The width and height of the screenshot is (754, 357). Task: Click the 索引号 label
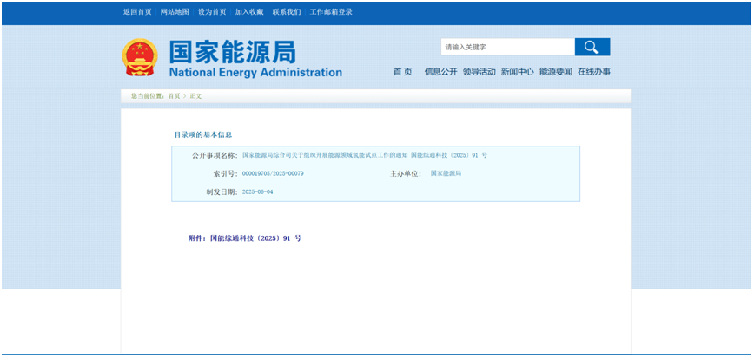pyautogui.click(x=226, y=173)
